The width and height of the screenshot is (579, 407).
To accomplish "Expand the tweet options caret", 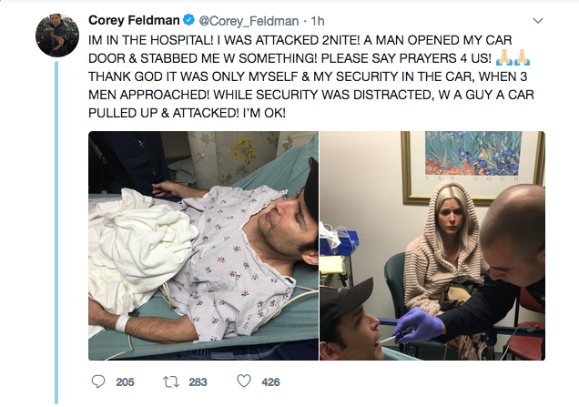I will [x=538, y=20].
